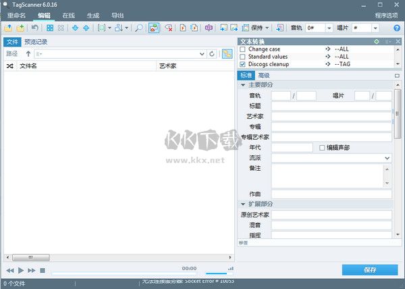
Task: Switch to the 高级 tab
Action: pyautogui.click(x=263, y=76)
